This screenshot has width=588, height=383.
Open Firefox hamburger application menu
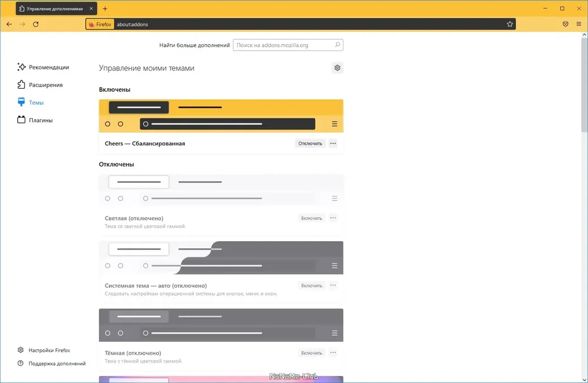(579, 24)
